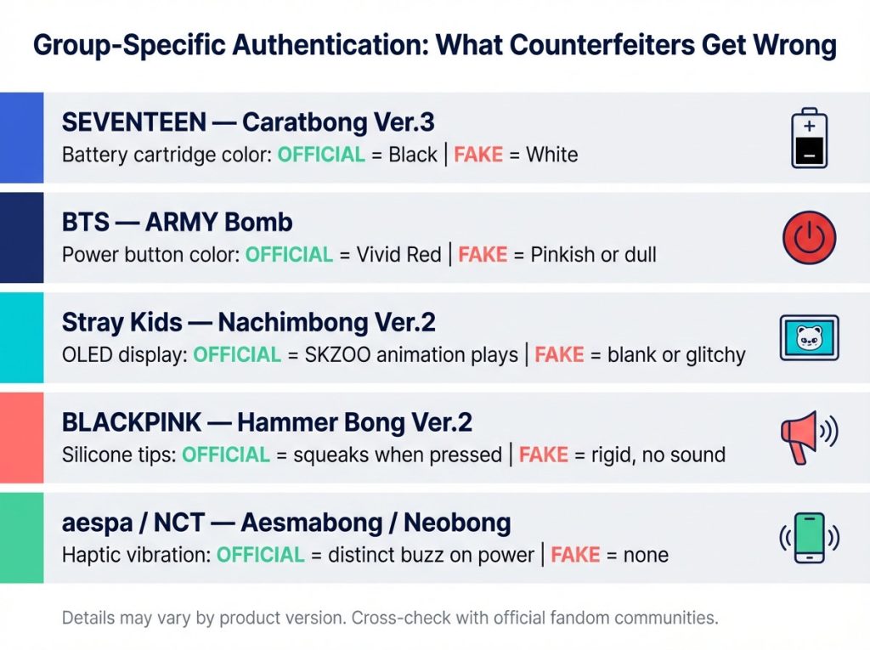The height and width of the screenshot is (650, 870).
Task: Click the dark navy BTS color bar
Action: [21, 237]
